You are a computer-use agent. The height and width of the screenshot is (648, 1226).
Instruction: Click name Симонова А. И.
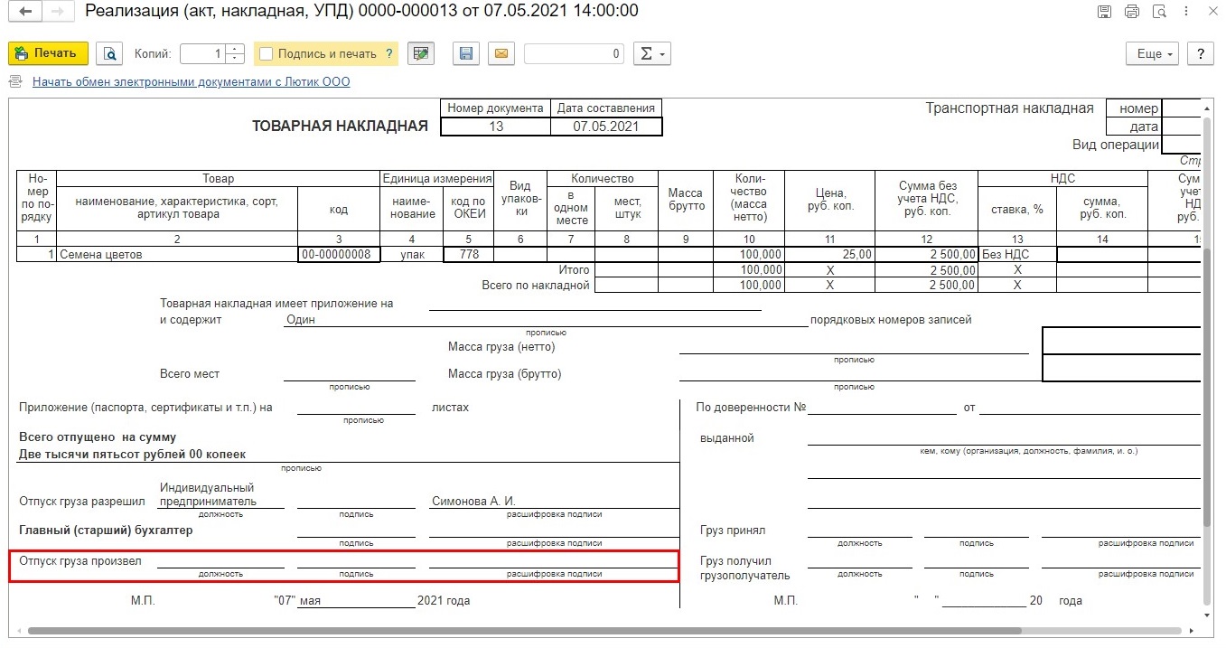tap(473, 501)
